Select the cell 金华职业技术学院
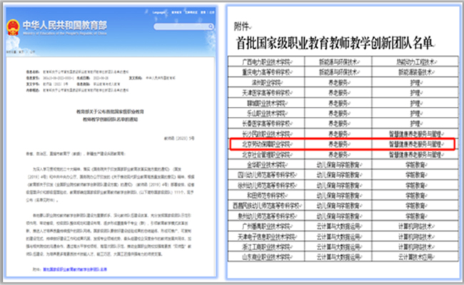The width and height of the screenshot is (464, 285). (x=266, y=165)
